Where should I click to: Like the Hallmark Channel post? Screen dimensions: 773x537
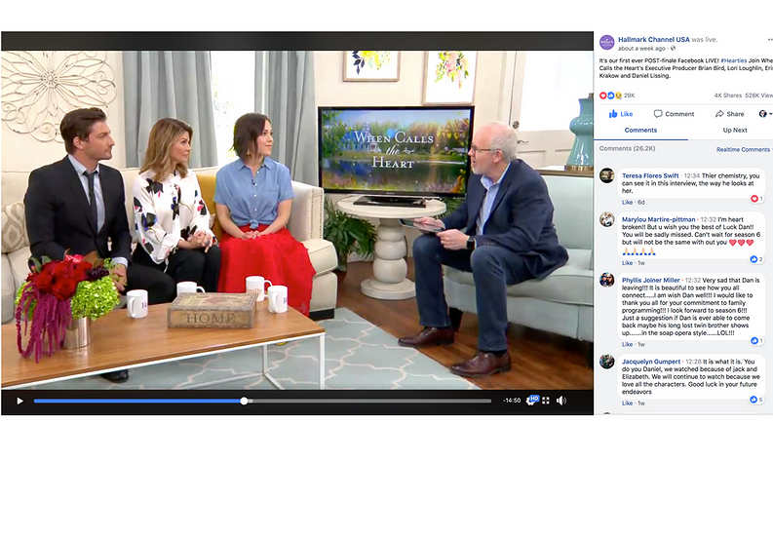click(x=621, y=114)
